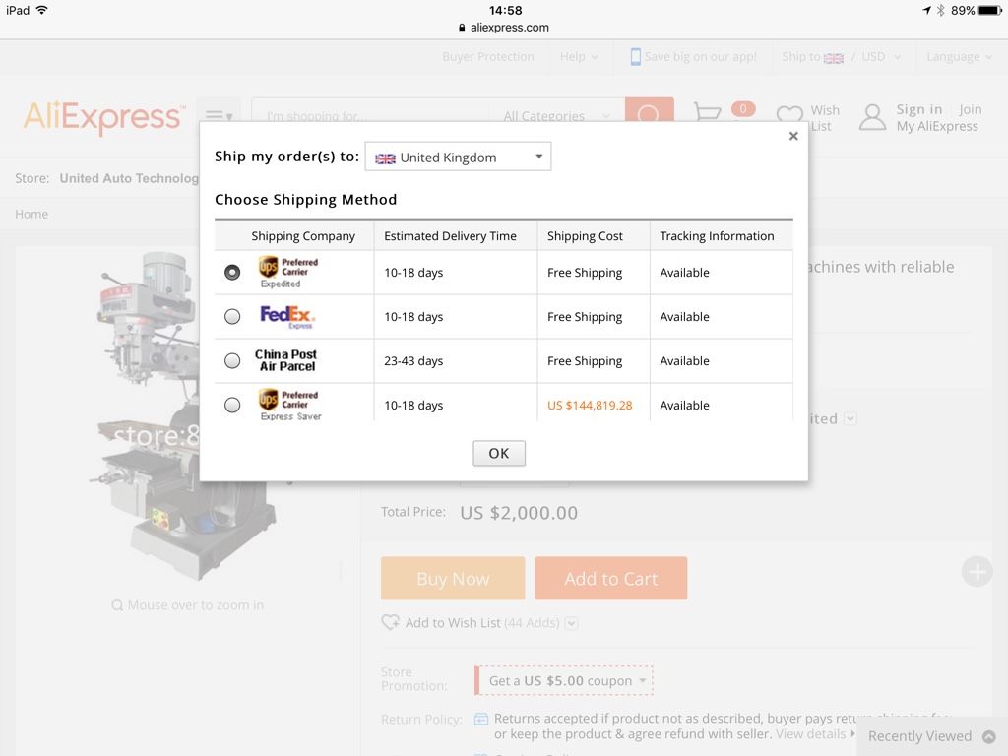Image resolution: width=1008 pixels, height=756 pixels.
Task: Tap the aliexpress.com address bar
Action: [504, 27]
